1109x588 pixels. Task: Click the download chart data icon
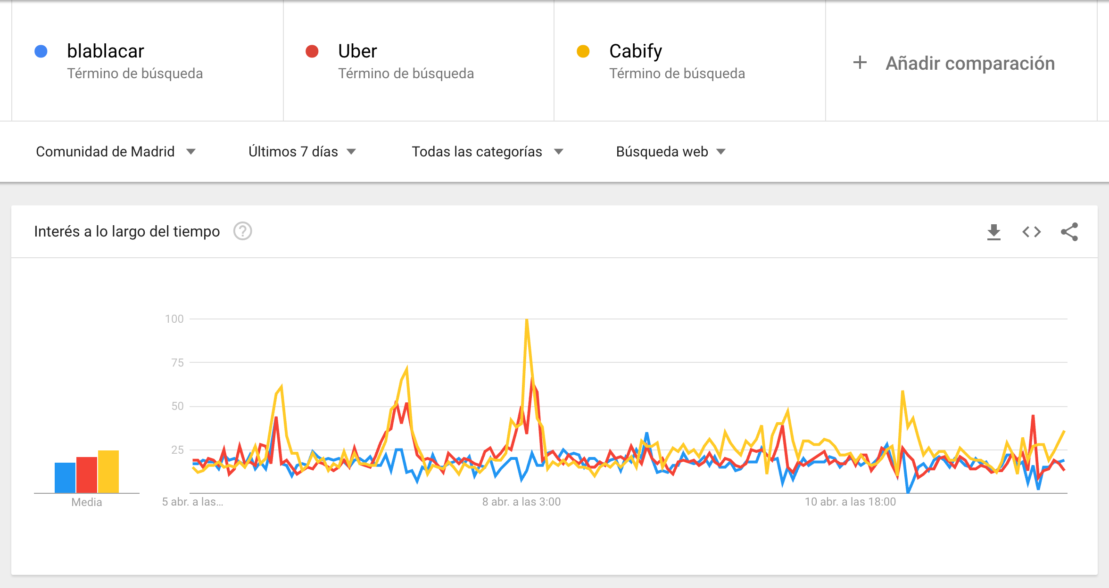(993, 232)
